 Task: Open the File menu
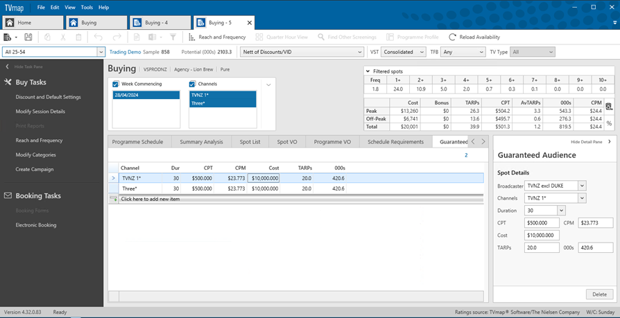click(41, 7)
